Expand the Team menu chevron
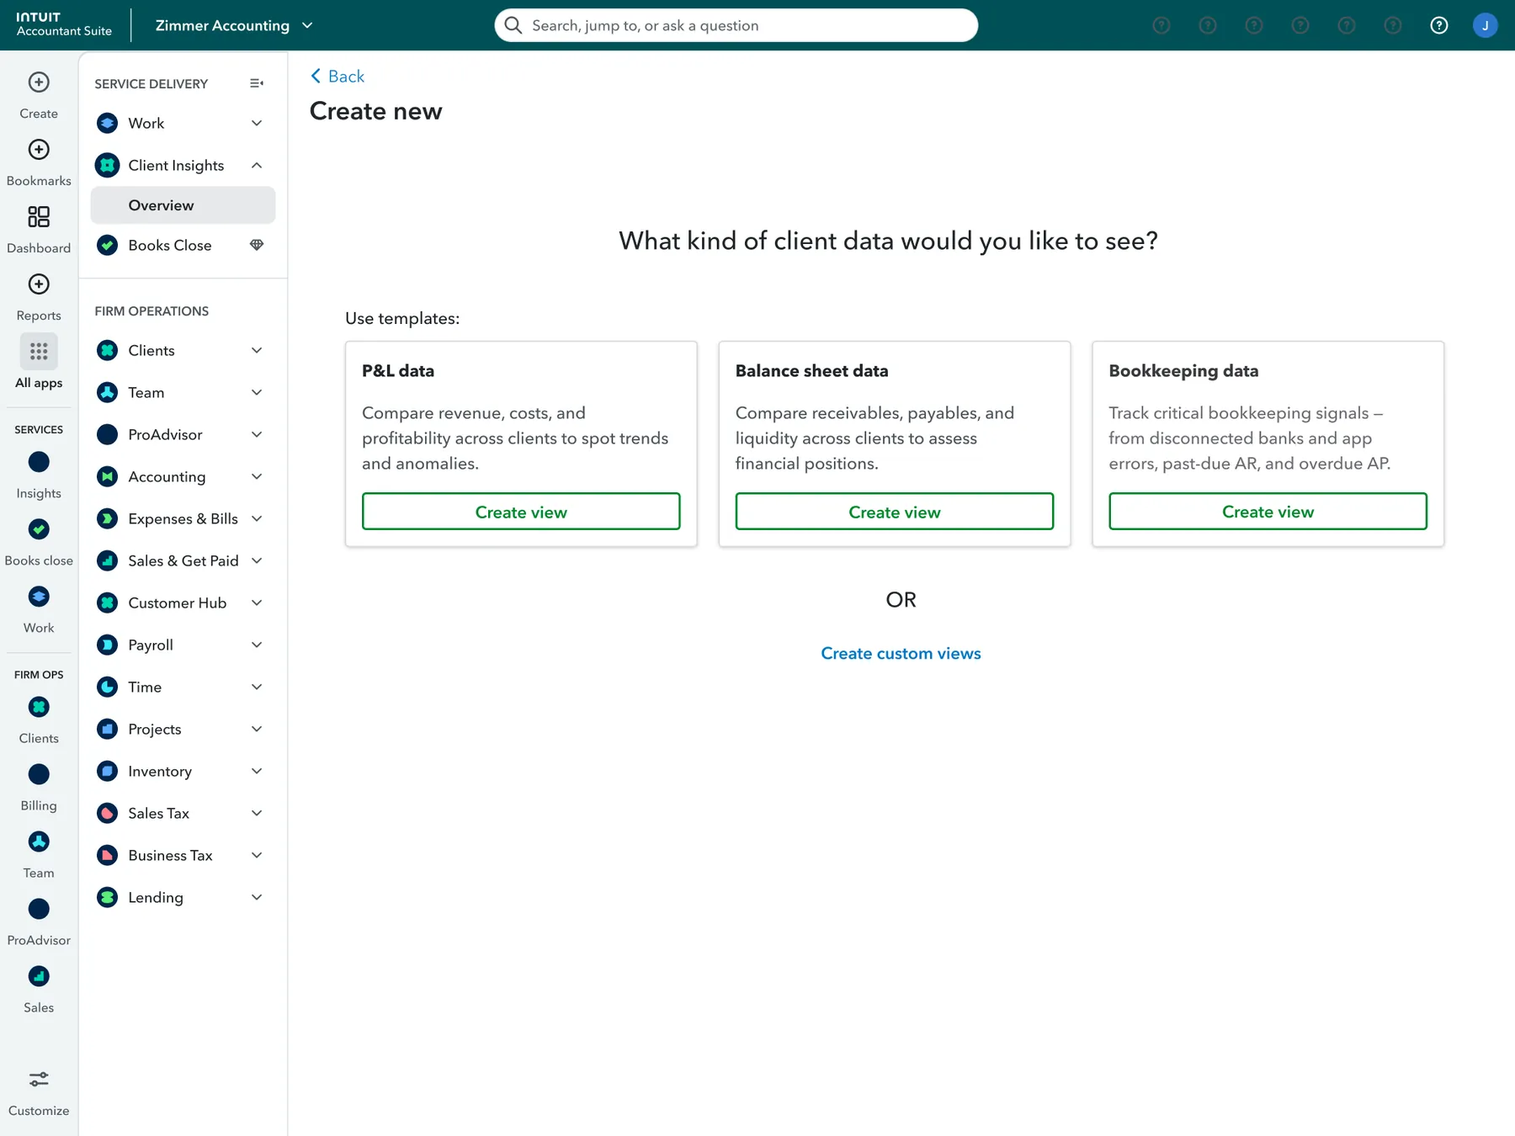This screenshot has width=1515, height=1136. coord(257,392)
